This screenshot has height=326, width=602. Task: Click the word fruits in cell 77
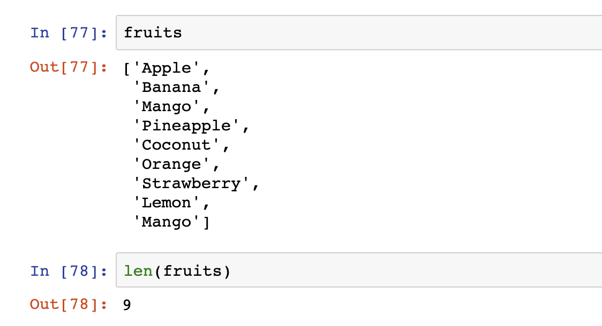tap(153, 33)
